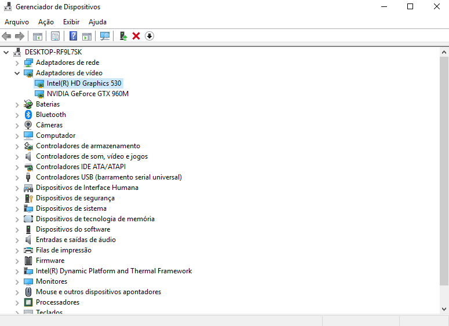Click the Câmeras webcam icon
Screen dimensions: 449x326
pos(28,125)
